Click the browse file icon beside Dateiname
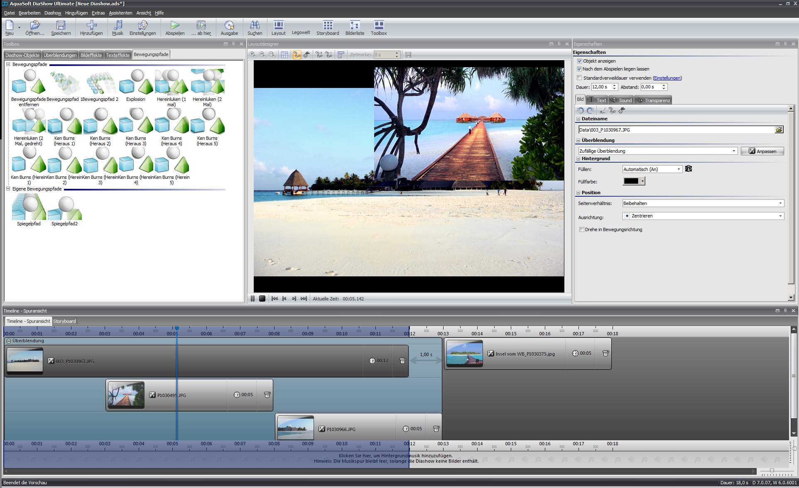Image resolution: width=799 pixels, height=488 pixels. [x=779, y=130]
